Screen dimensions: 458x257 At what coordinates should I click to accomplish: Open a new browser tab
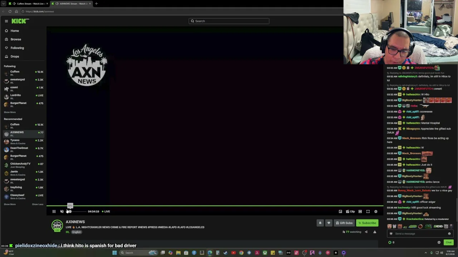pos(96,4)
